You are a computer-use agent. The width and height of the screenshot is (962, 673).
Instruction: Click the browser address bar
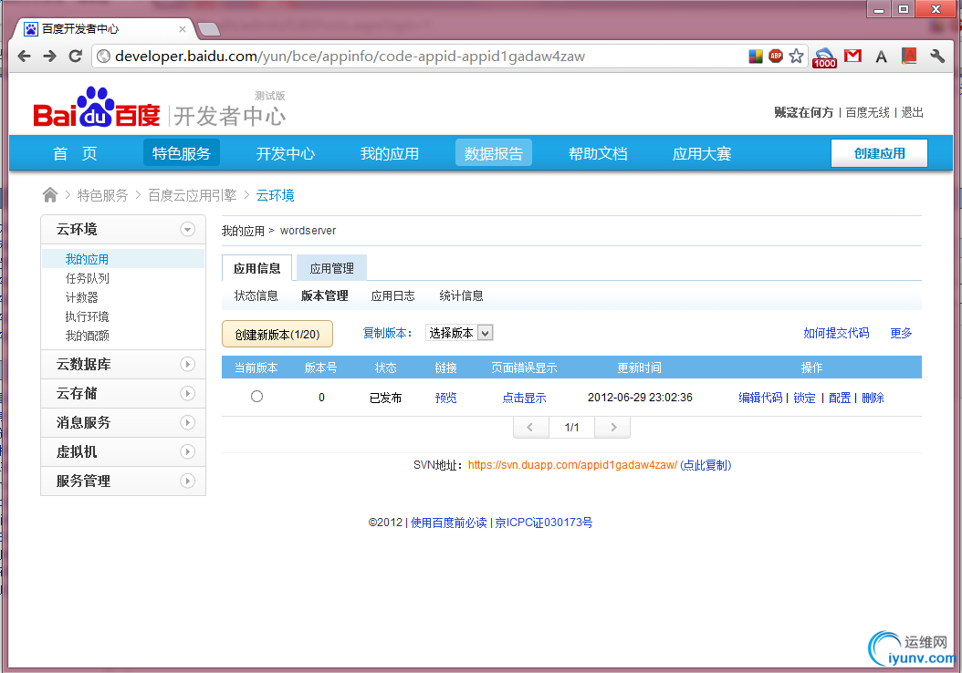[417, 57]
